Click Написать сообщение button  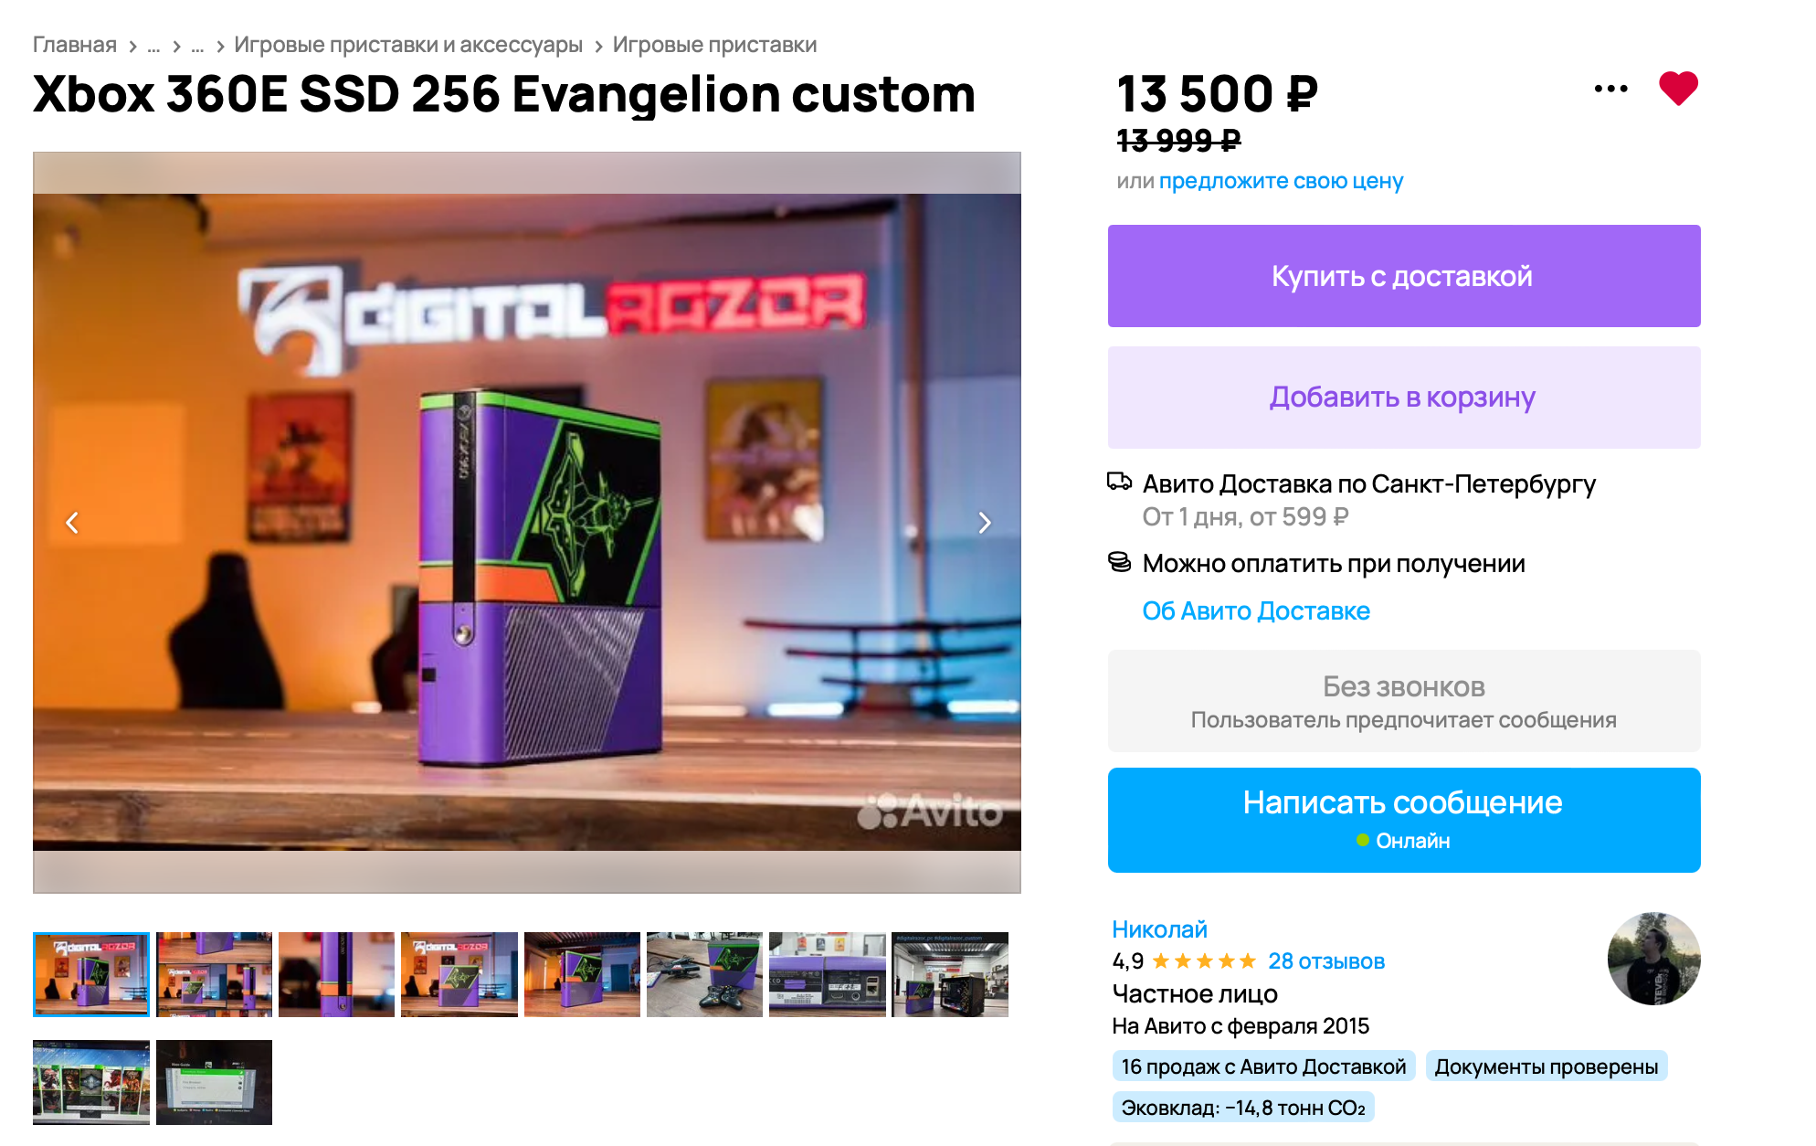pyautogui.click(x=1404, y=820)
